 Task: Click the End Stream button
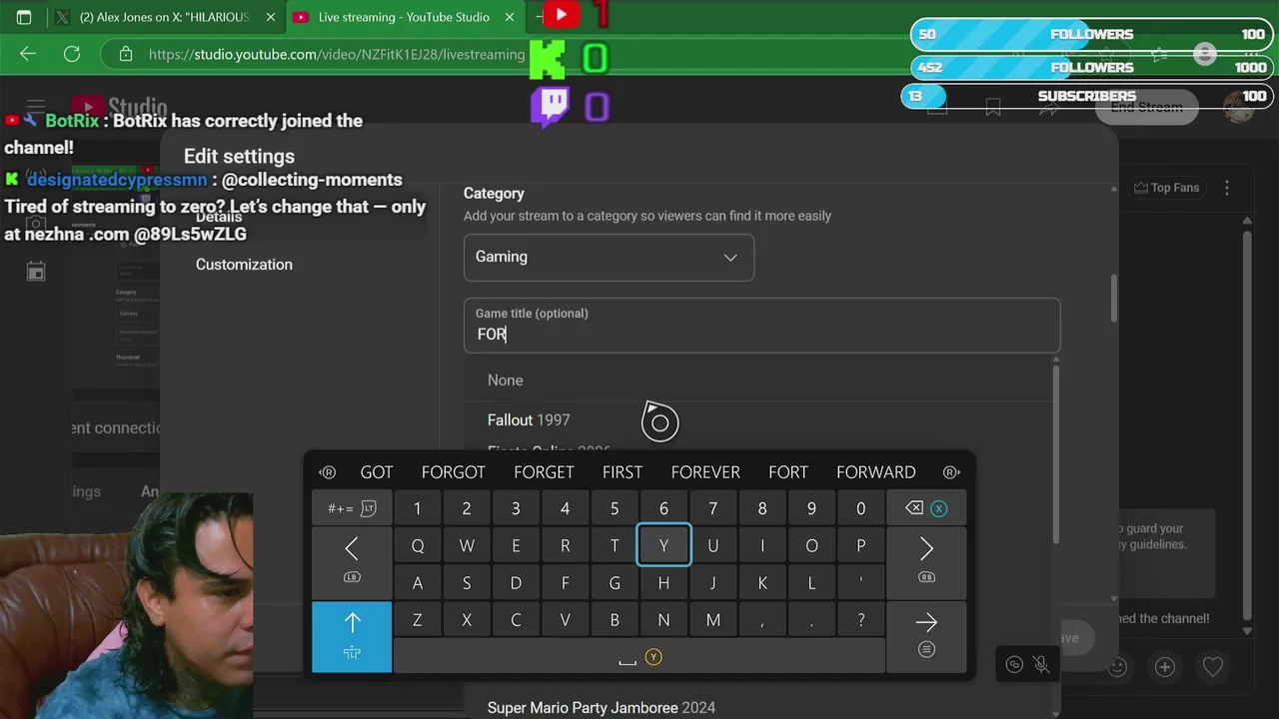coord(1146,107)
